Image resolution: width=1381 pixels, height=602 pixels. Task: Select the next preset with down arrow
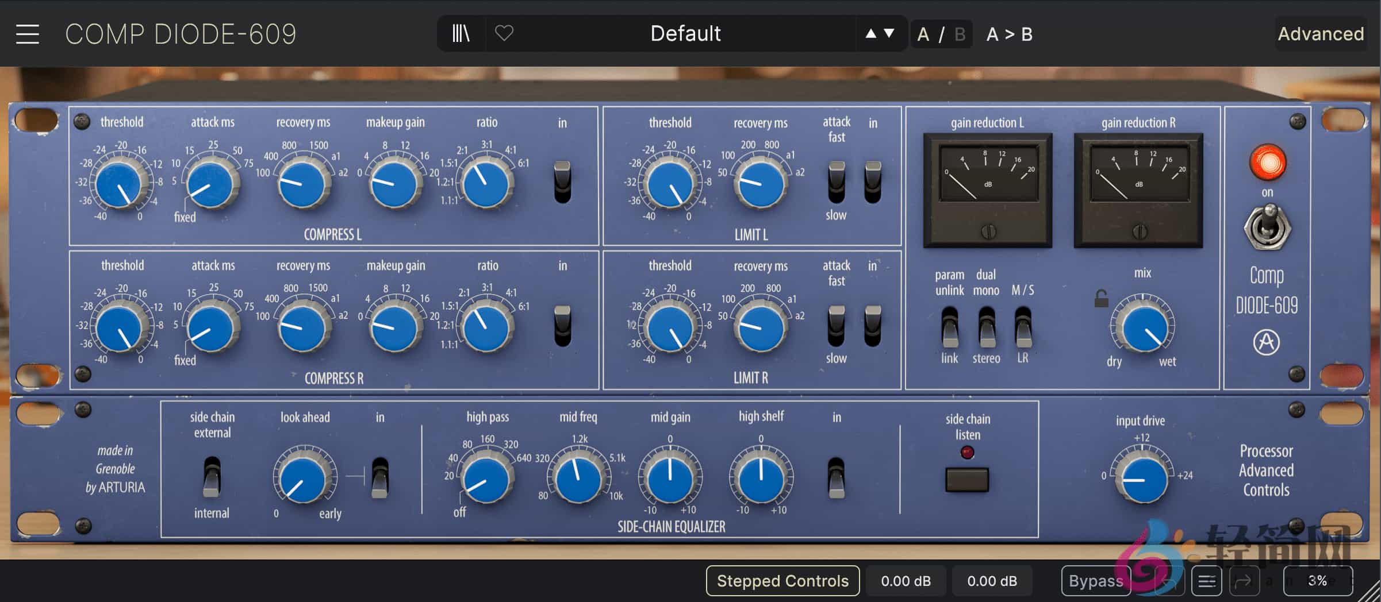(889, 33)
